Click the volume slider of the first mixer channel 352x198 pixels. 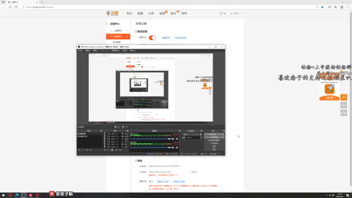tap(150, 139)
